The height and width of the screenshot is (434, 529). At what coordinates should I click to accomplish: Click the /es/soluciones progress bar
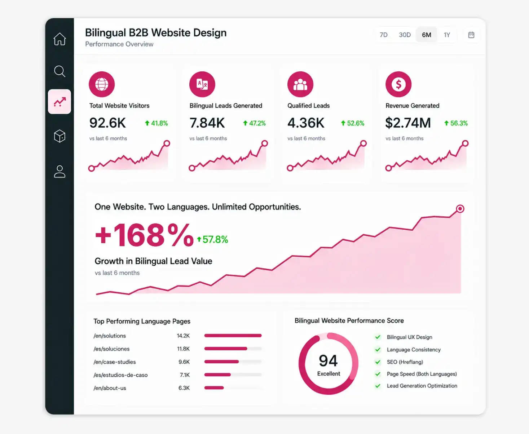[233, 349]
